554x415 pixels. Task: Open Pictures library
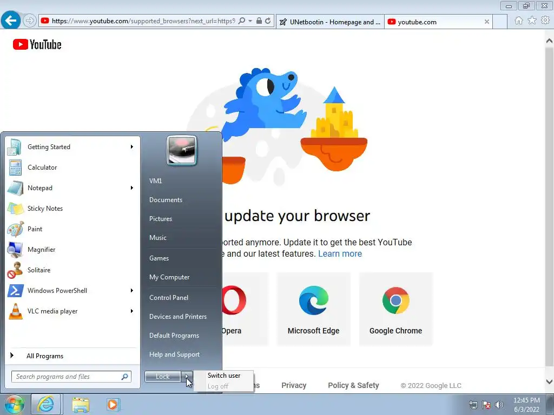(x=160, y=219)
